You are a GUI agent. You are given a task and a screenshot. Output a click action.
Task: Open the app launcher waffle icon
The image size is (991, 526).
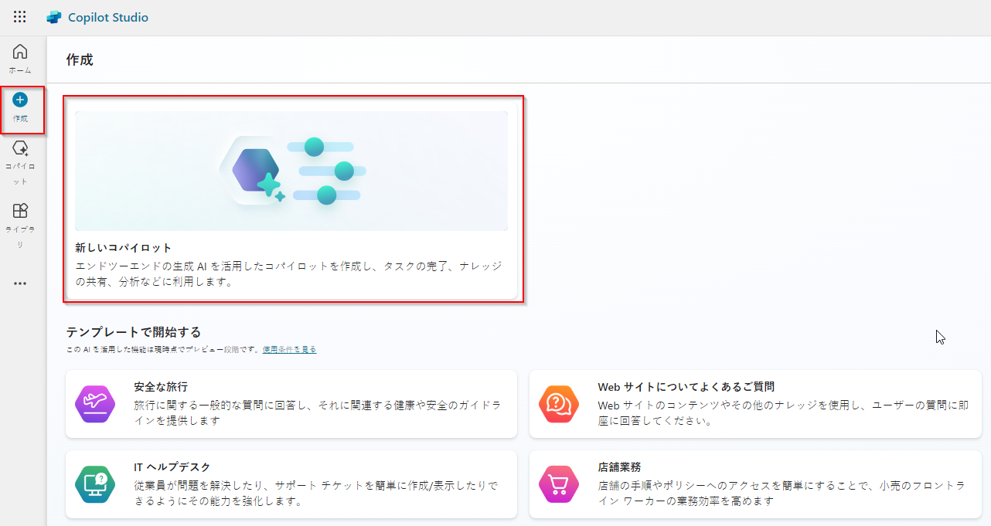(x=19, y=16)
